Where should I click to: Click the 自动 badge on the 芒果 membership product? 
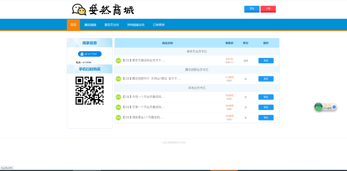(x=118, y=107)
